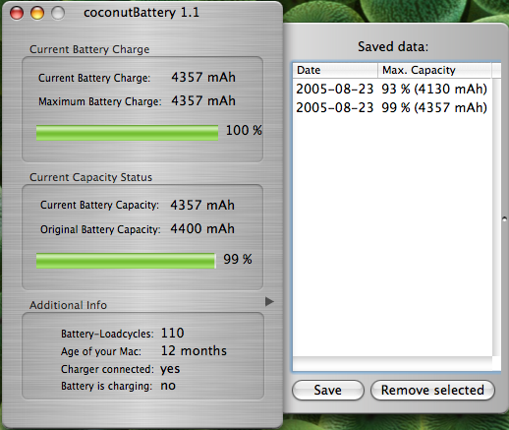The width and height of the screenshot is (509, 430).
Task: Sort saved data by Date column
Action: tap(335, 70)
